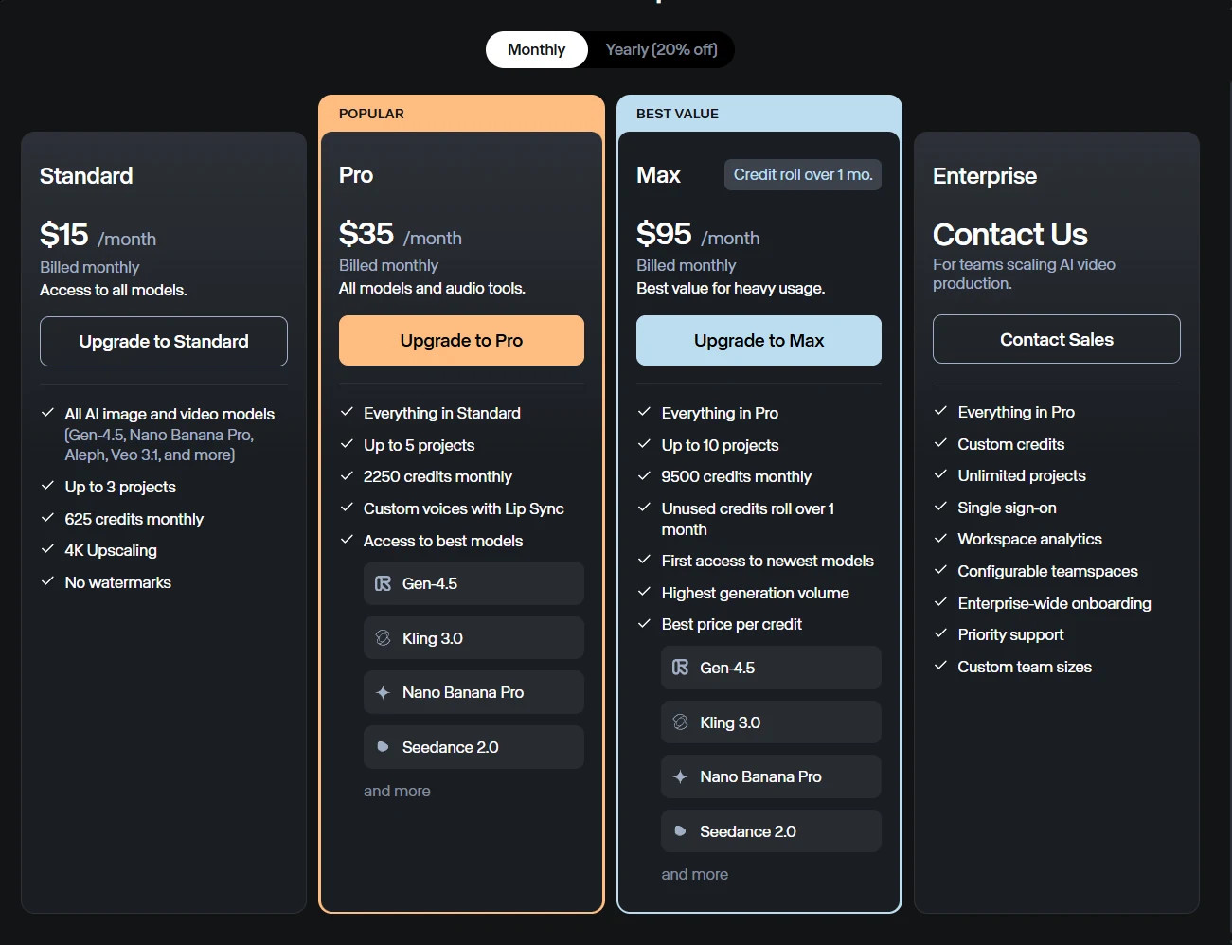Click the Kling 3.0 icon in Pro plan
Screen dimensions: 1232x945
(383, 638)
